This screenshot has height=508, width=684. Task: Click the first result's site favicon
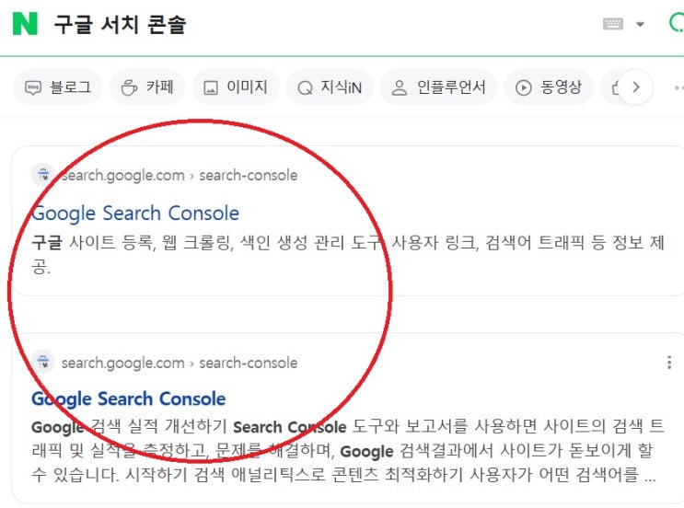coord(43,175)
